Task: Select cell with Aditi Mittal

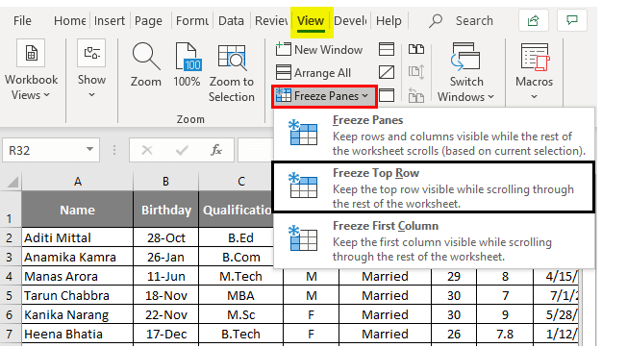Action: pyautogui.click(x=78, y=237)
